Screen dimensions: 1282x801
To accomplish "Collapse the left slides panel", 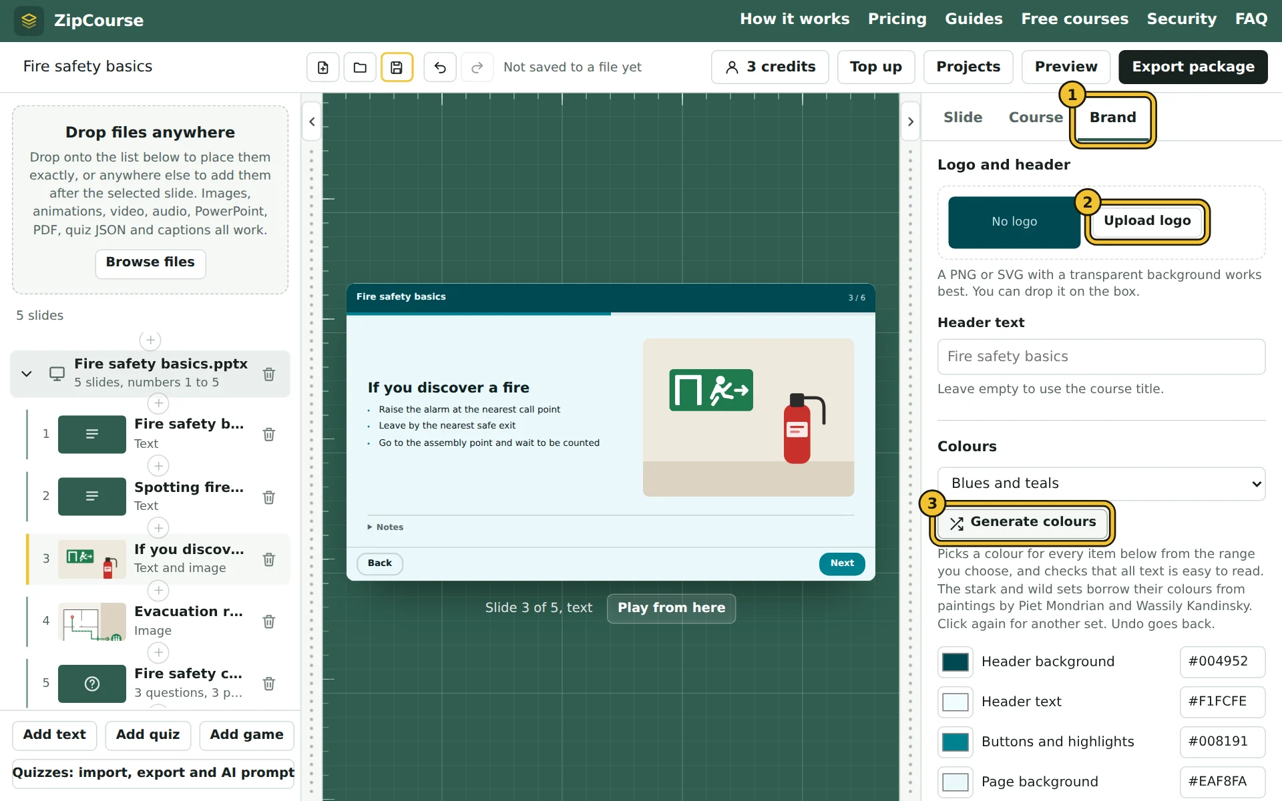I will pyautogui.click(x=312, y=121).
